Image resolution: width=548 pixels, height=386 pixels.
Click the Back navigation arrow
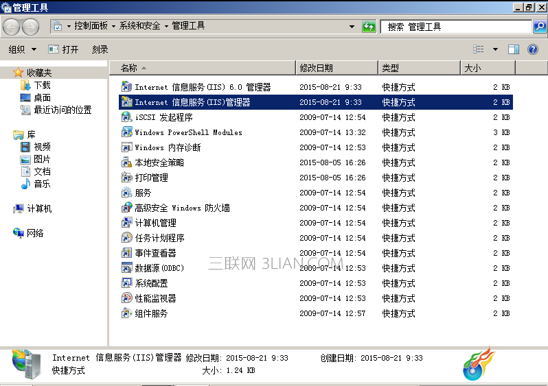pos(12,27)
